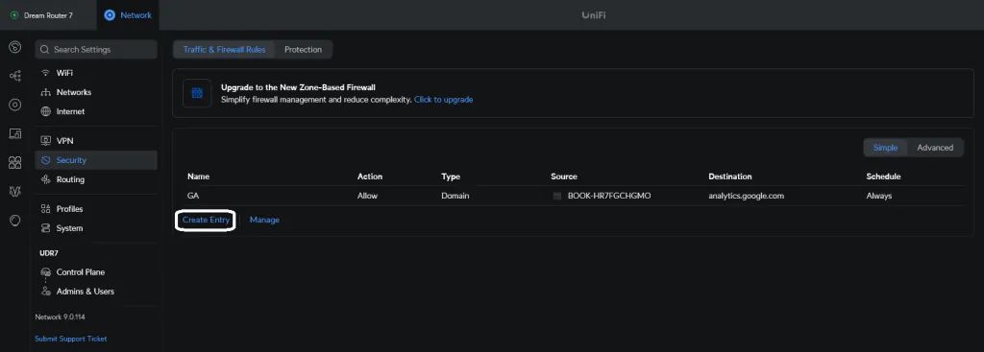This screenshot has width=984, height=352.
Task: Click the device icon beside BOOK-HR7FGCHGMO
Action: click(x=556, y=196)
